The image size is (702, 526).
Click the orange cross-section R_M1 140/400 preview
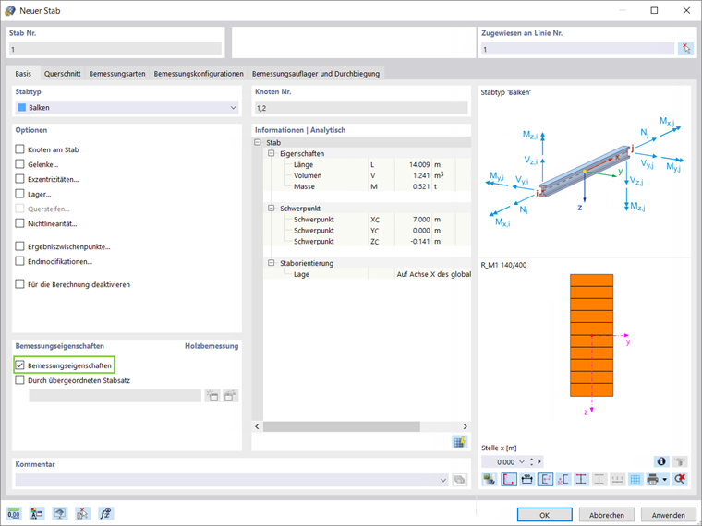click(591, 335)
